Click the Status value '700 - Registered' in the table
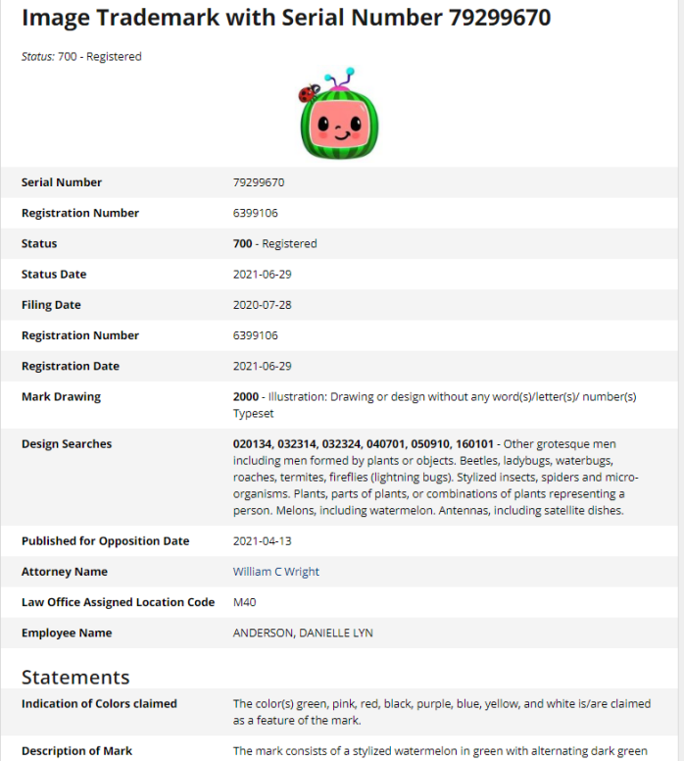 pos(274,243)
